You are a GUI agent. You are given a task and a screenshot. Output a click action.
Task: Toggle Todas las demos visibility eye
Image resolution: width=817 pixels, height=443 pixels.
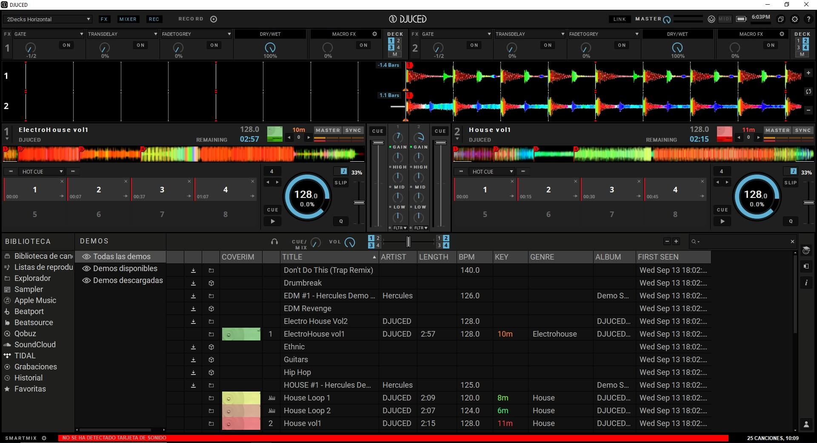point(86,257)
